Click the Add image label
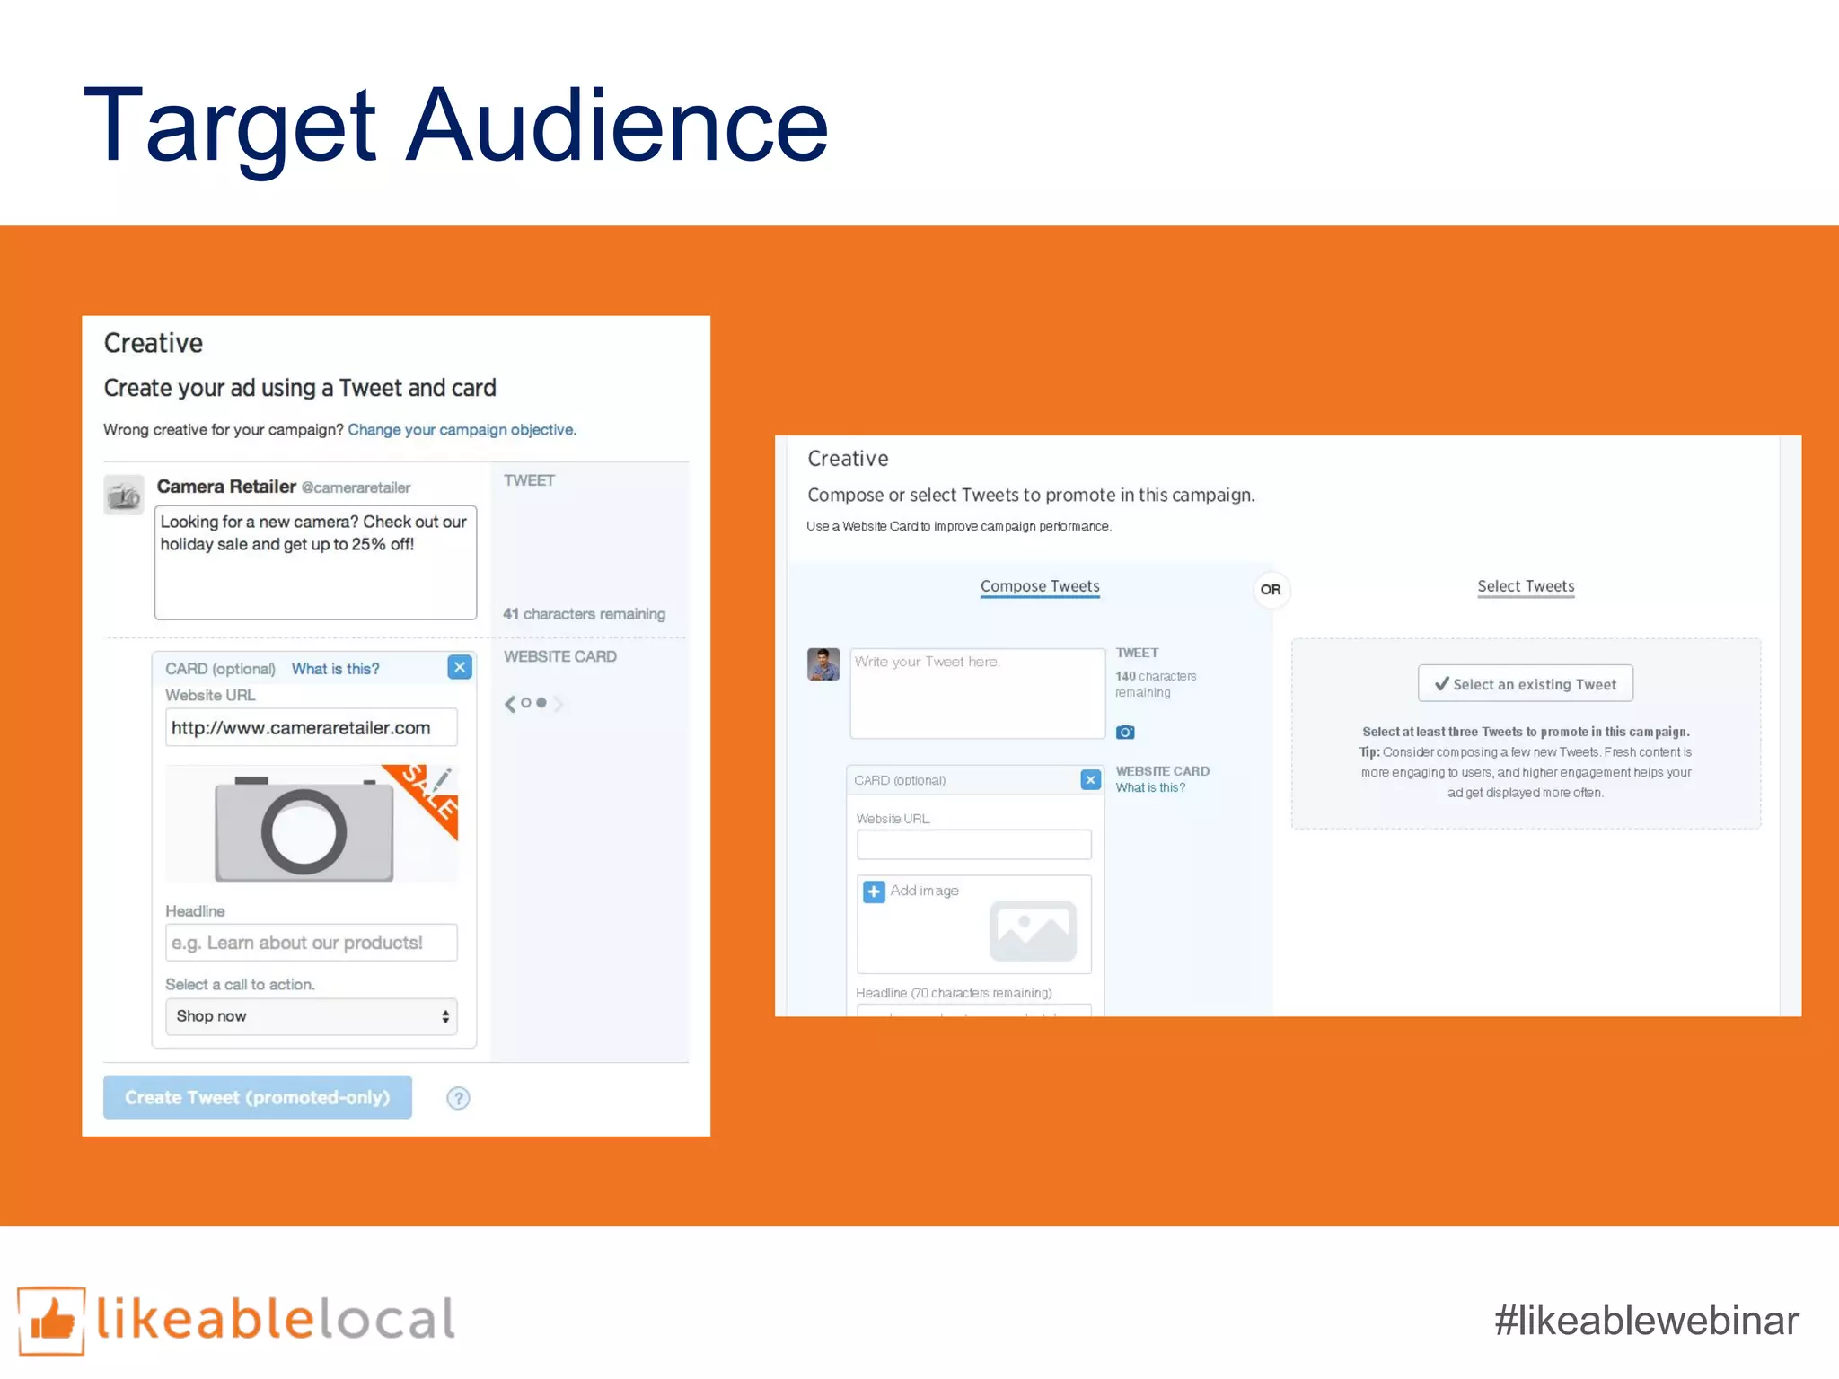 (924, 891)
